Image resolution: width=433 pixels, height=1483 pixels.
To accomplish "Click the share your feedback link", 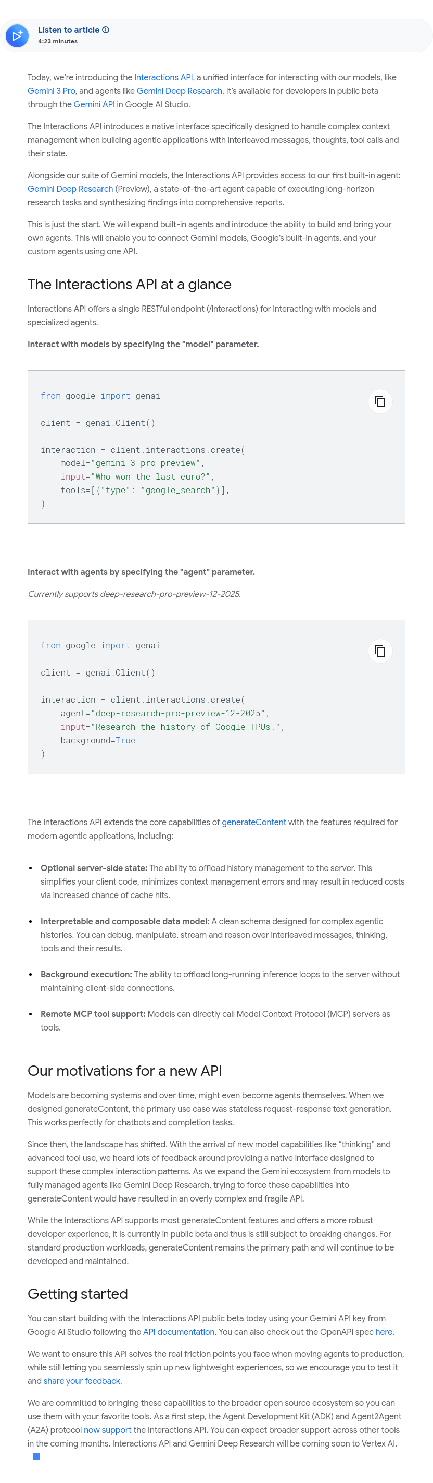I will (82, 1380).
